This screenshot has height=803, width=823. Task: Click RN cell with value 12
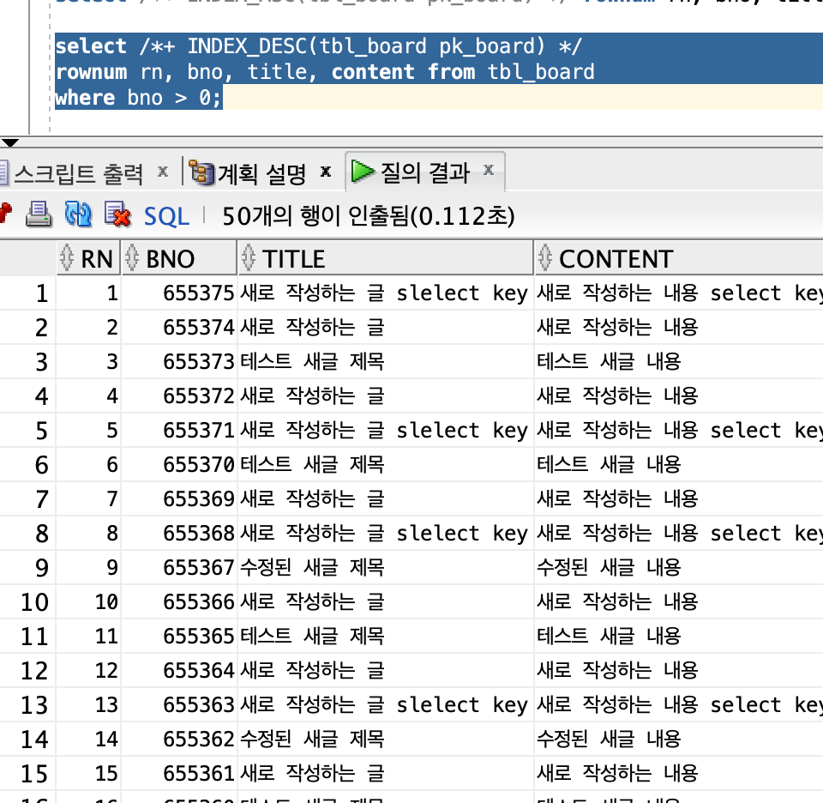pyautogui.click(x=88, y=671)
